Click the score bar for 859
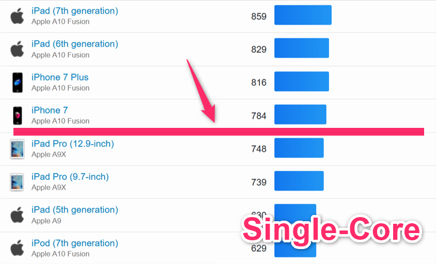This screenshot has height=264, width=436. [303, 15]
